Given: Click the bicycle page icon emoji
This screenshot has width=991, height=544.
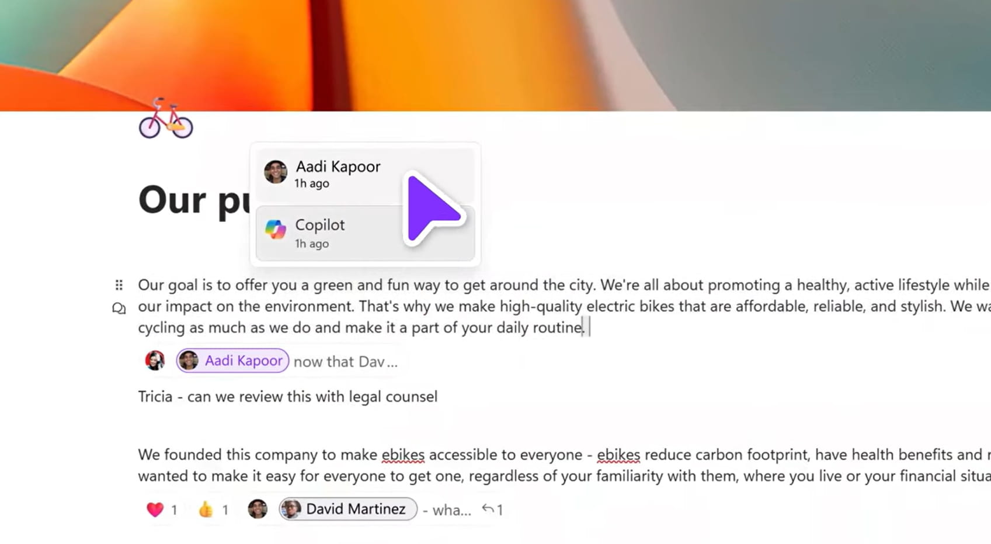Looking at the screenshot, I should (x=166, y=119).
